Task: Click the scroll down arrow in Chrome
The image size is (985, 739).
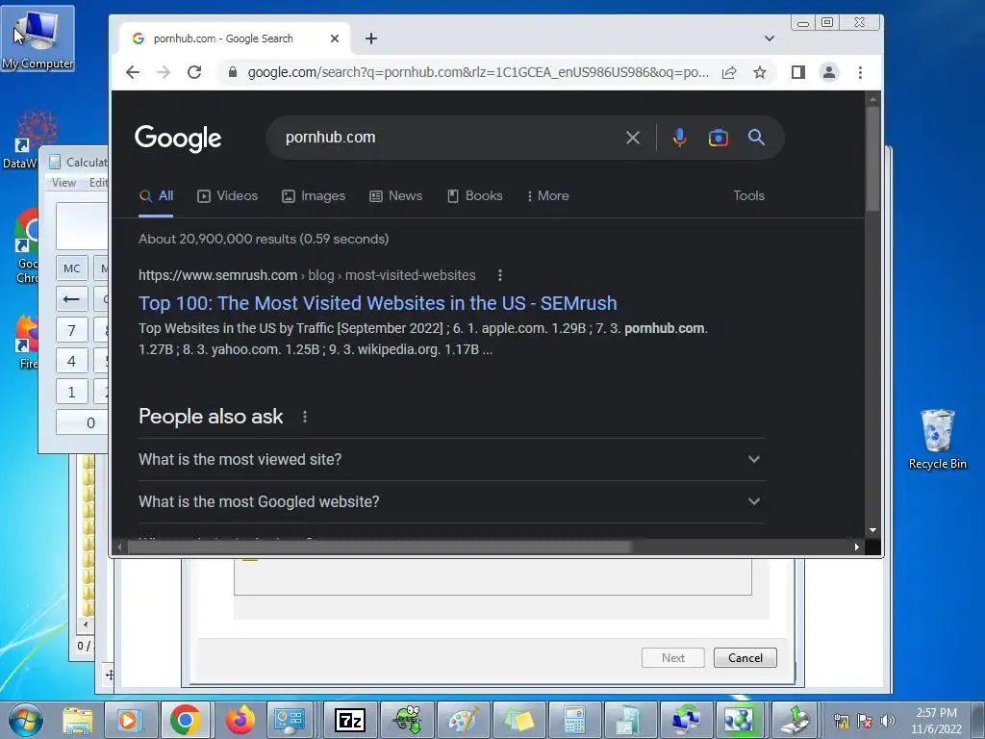Action: [872, 530]
